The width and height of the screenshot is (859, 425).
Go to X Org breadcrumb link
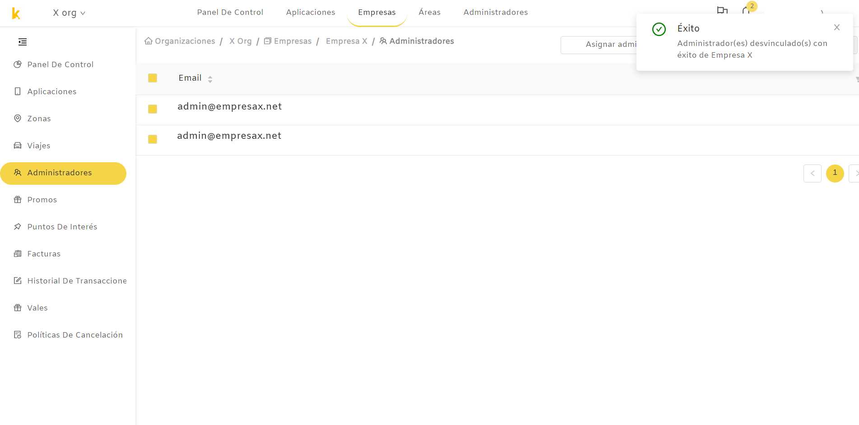[241, 41]
